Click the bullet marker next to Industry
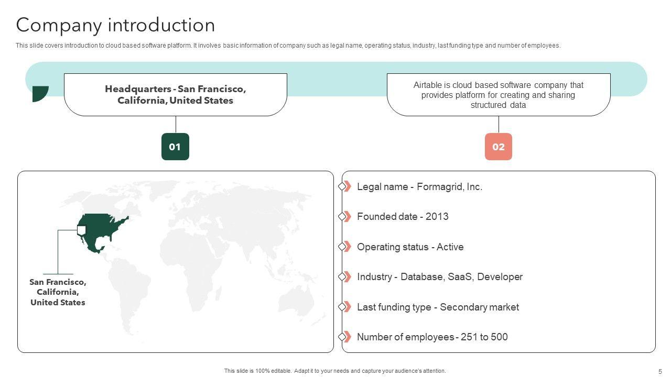The image size is (671, 377). click(x=345, y=277)
